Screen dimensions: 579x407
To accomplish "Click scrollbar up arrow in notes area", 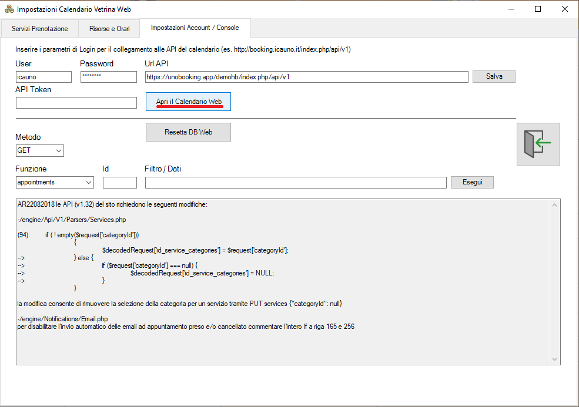I will tap(554, 206).
